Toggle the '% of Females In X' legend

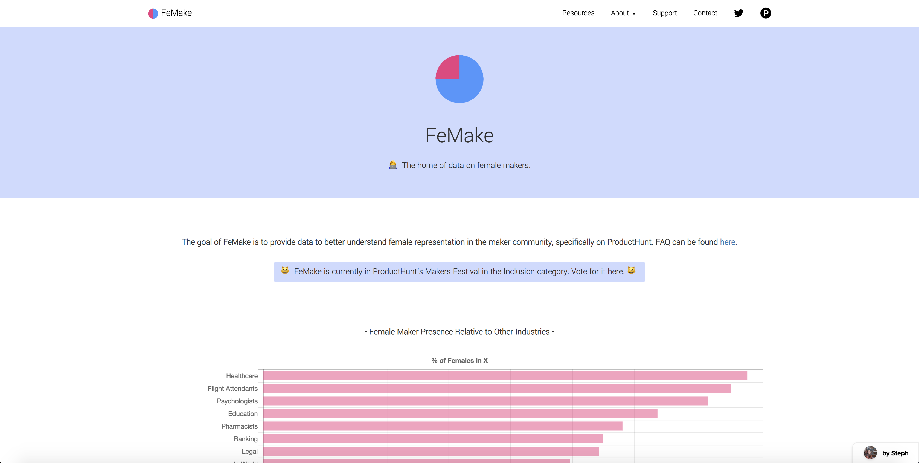coord(460,361)
